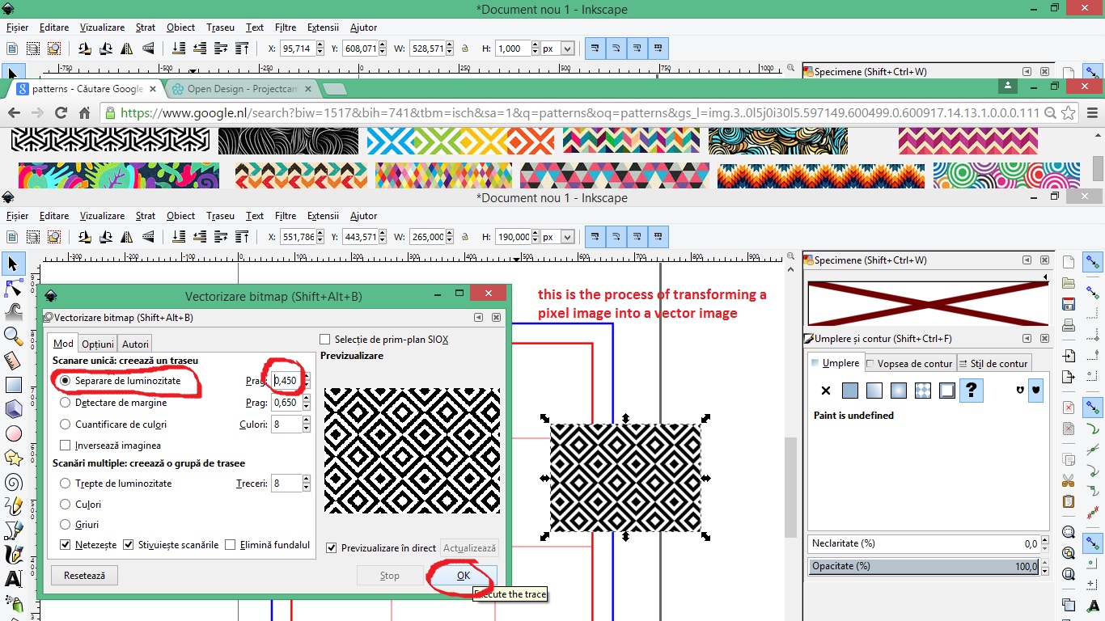
Task: Select the Pencil freehand tool
Action: click(x=13, y=506)
